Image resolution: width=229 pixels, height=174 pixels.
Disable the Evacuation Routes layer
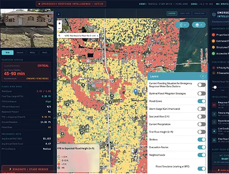click(202, 147)
